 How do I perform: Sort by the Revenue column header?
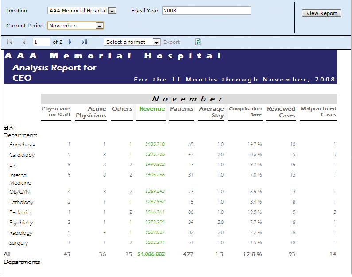(152, 109)
